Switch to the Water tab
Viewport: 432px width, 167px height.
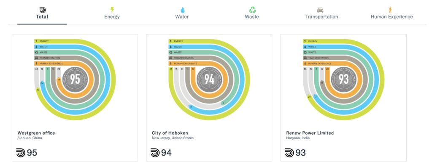pyautogui.click(x=182, y=17)
